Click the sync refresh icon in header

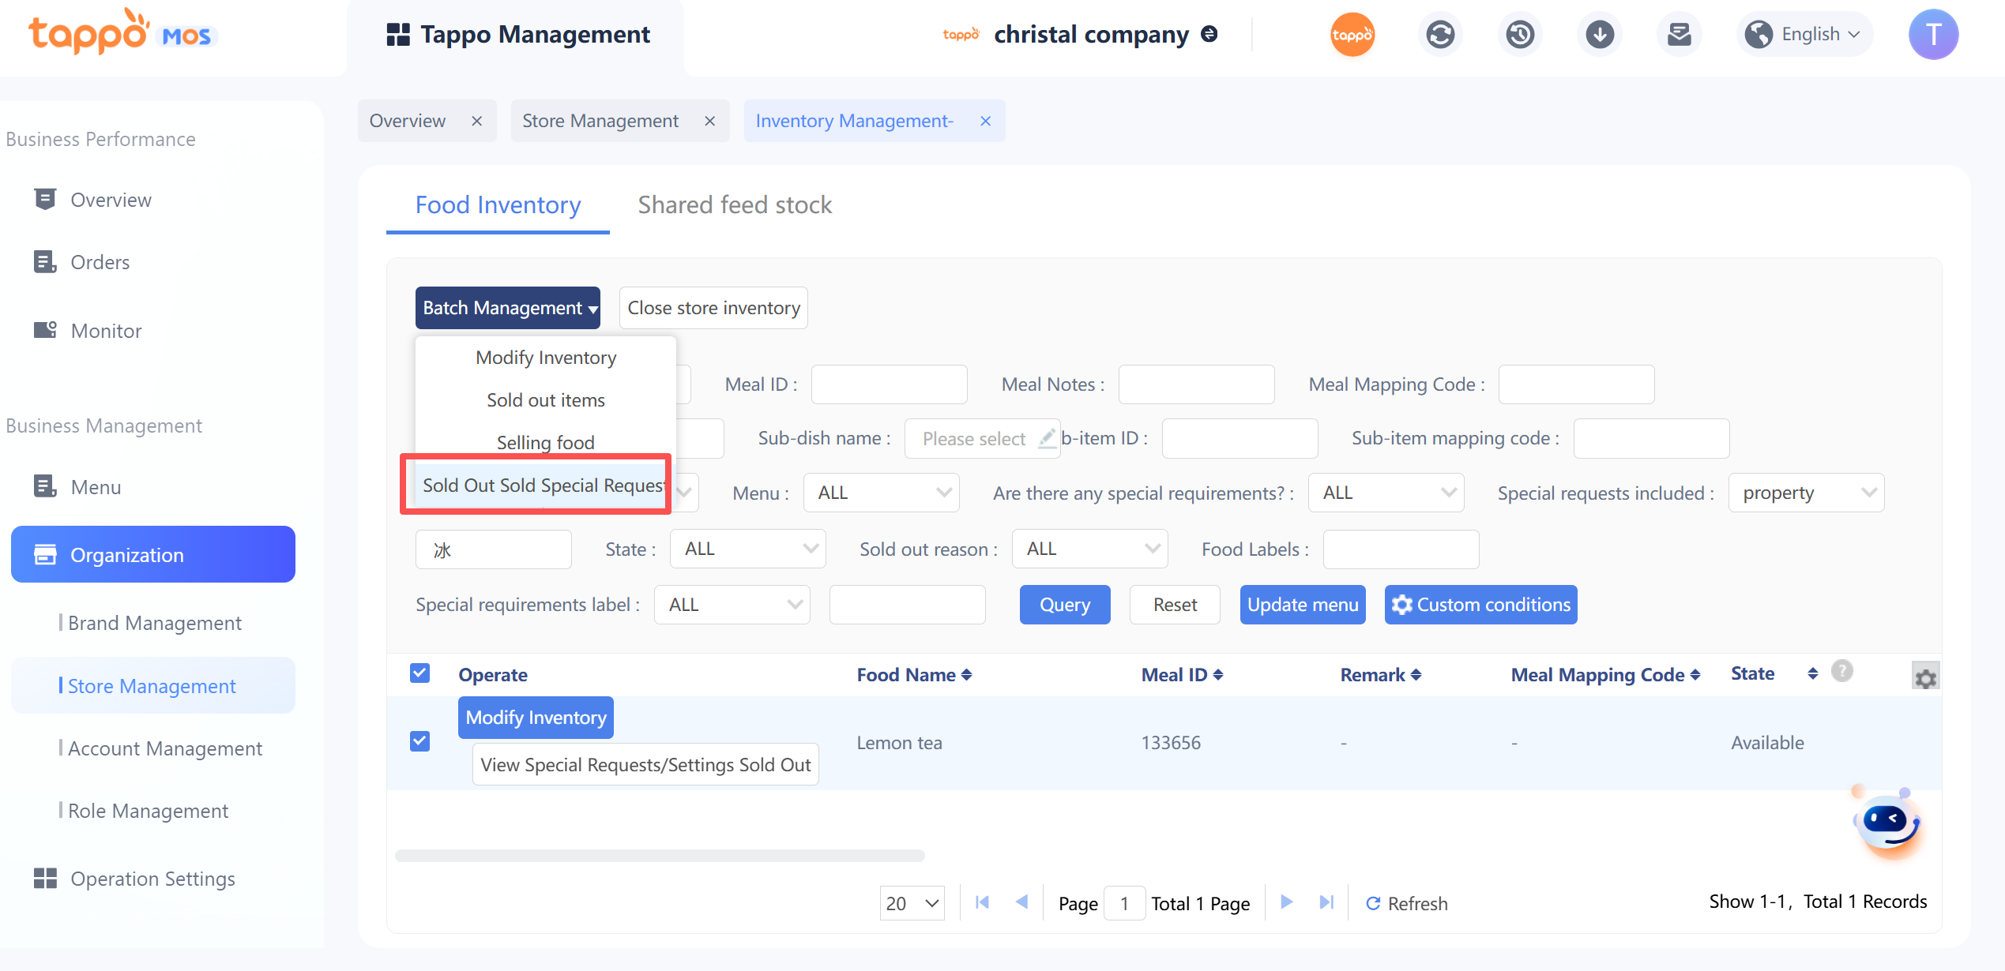1440,35
